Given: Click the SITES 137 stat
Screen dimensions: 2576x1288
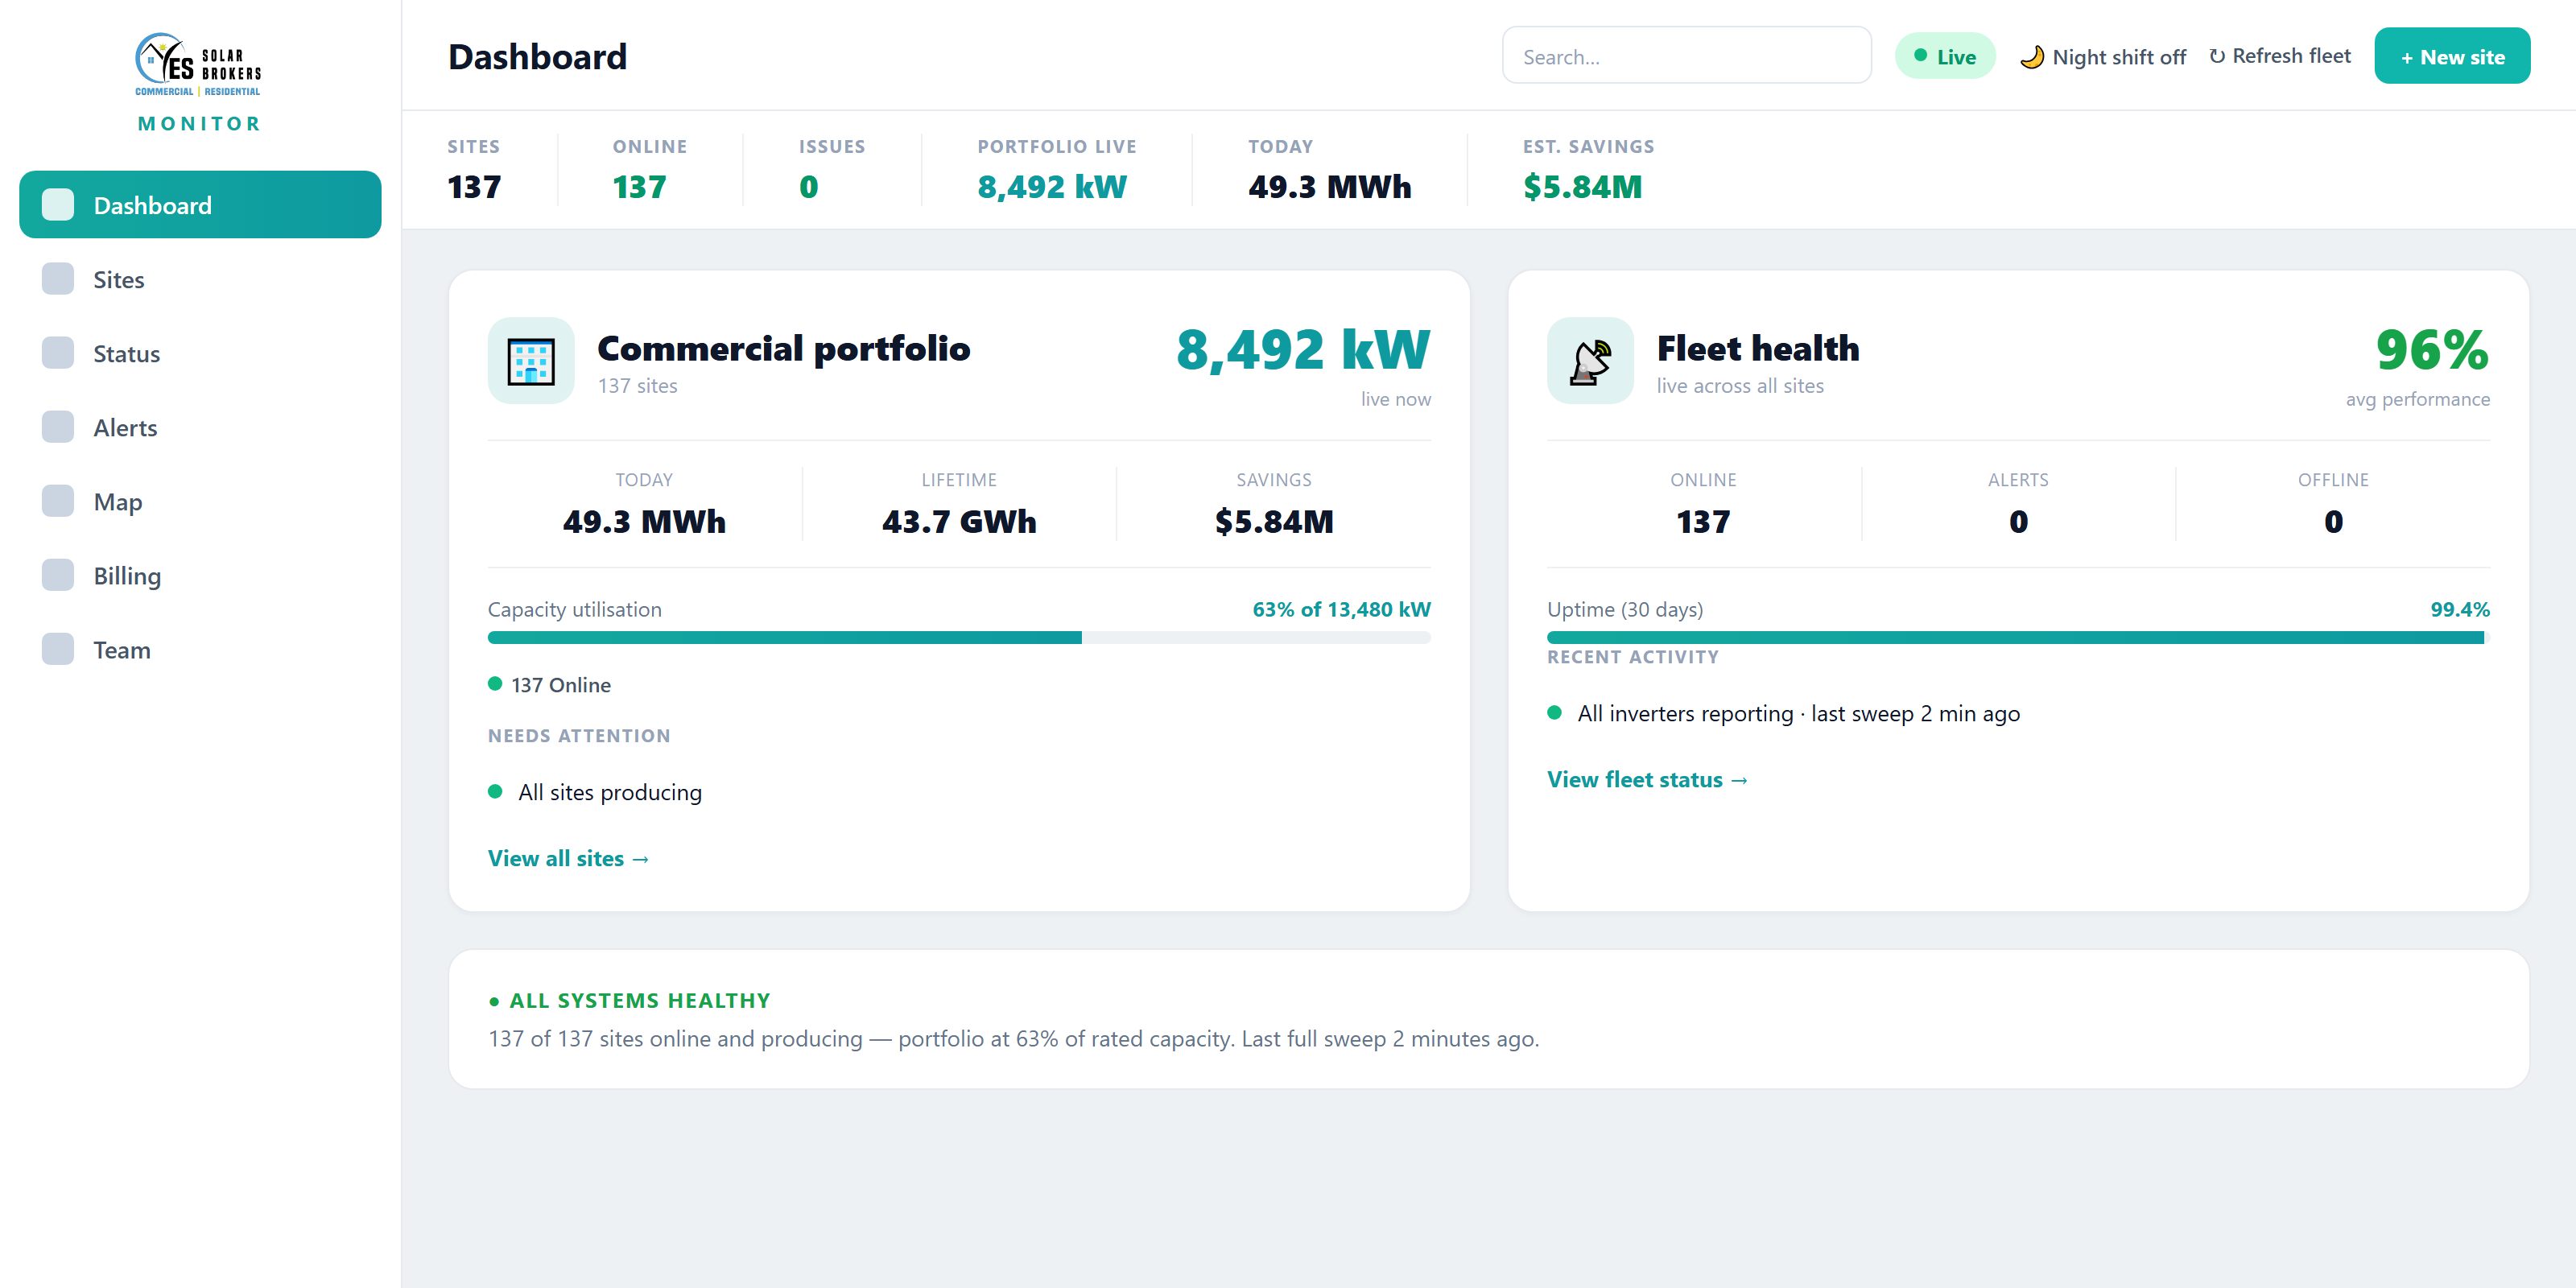Looking at the screenshot, I should pyautogui.click(x=474, y=171).
